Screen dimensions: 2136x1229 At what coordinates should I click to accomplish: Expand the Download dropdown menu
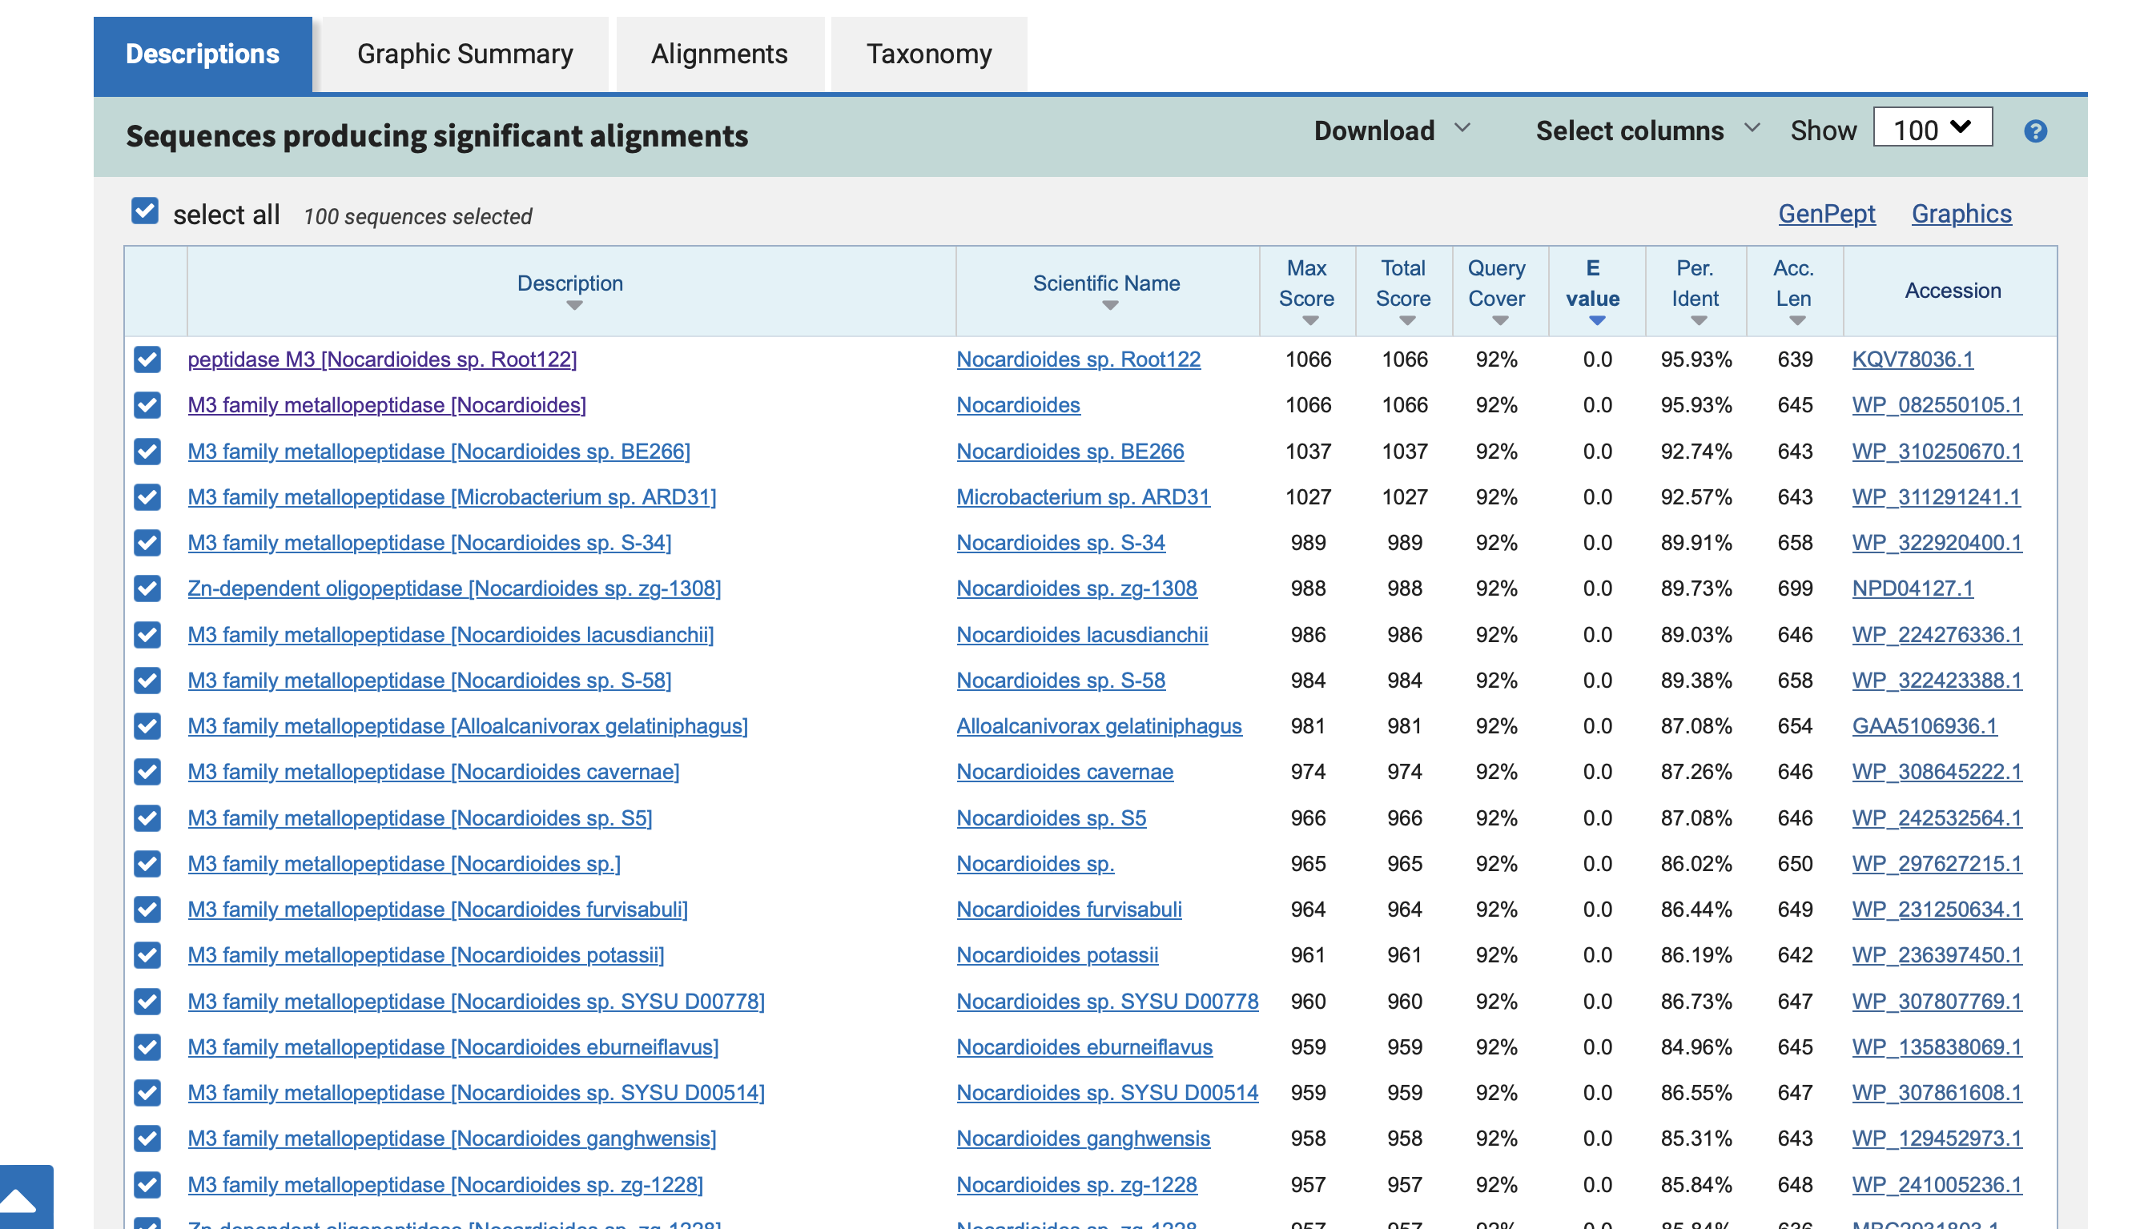coord(1391,131)
